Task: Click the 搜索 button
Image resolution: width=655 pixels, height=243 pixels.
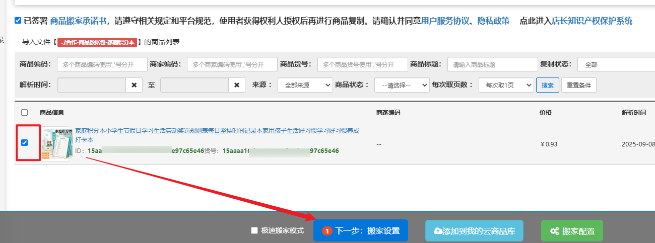Action: pos(547,85)
